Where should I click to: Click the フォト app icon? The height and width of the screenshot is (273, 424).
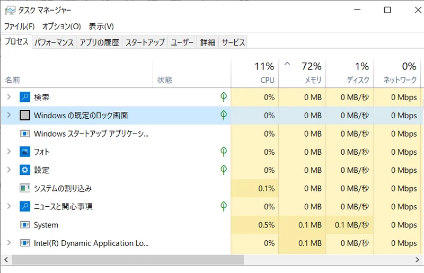tap(25, 152)
